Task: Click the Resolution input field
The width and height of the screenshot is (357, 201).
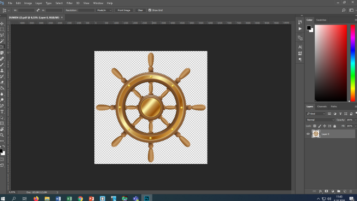Action: coord(86,10)
